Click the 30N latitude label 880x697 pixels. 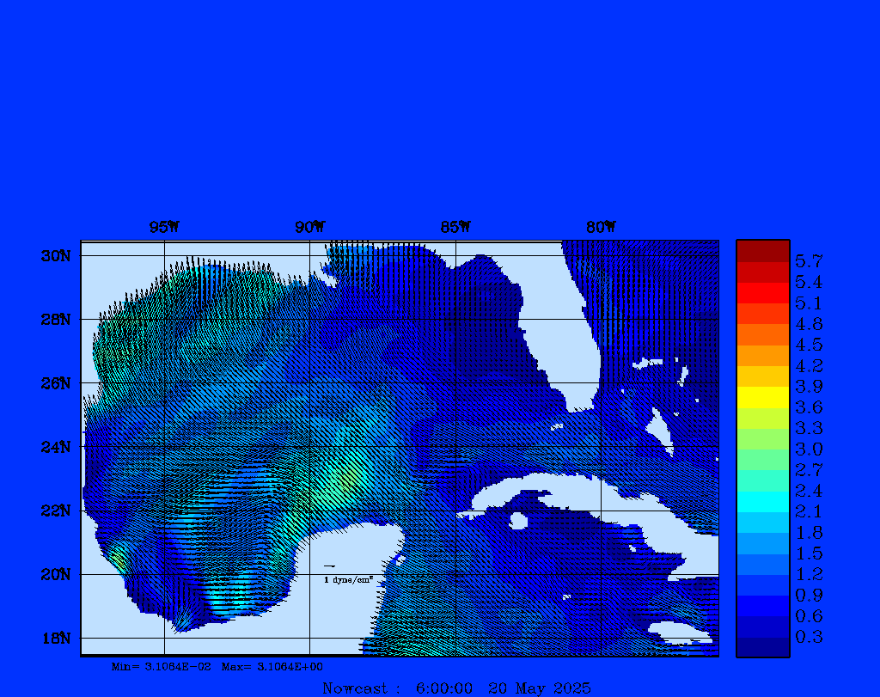pos(54,256)
